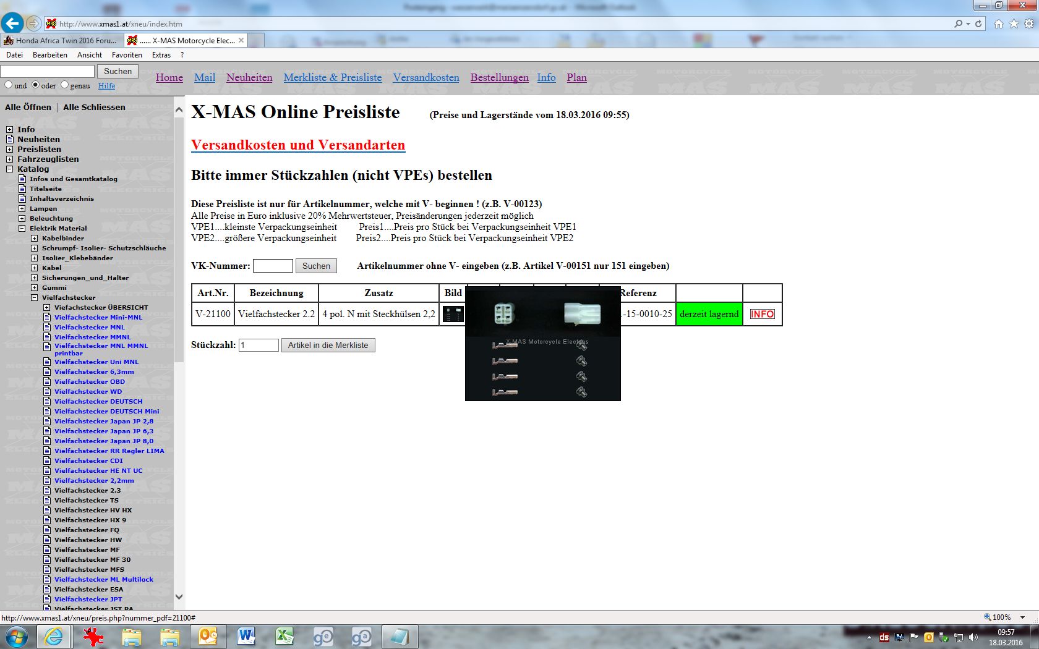This screenshot has width=1039, height=649.
Task: Click the browser Back arrow button
Action: 12,23
